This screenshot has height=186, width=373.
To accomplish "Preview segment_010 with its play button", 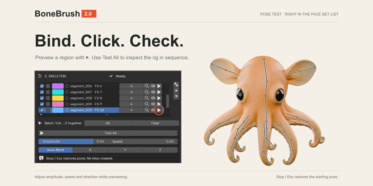I will [159, 110].
